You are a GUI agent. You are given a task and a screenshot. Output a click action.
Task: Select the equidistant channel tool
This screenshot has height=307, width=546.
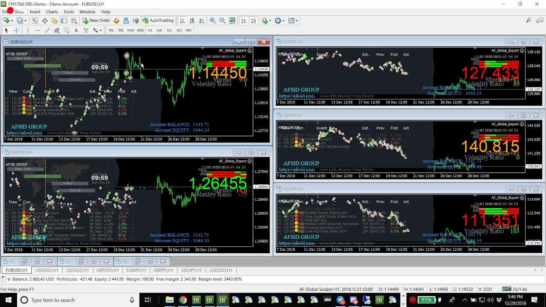57,30
